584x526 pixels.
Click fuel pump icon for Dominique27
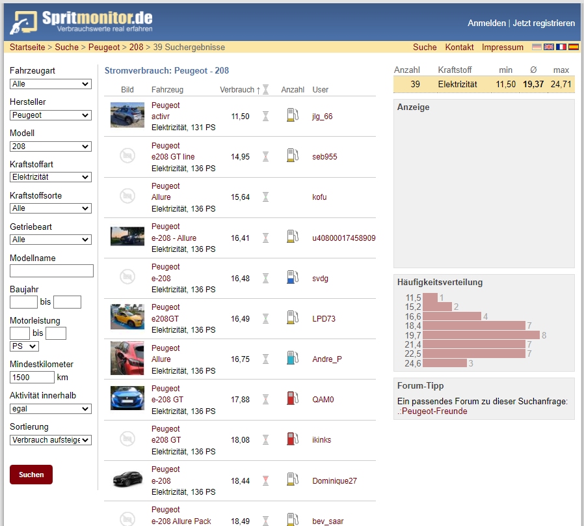pyautogui.click(x=293, y=479)
